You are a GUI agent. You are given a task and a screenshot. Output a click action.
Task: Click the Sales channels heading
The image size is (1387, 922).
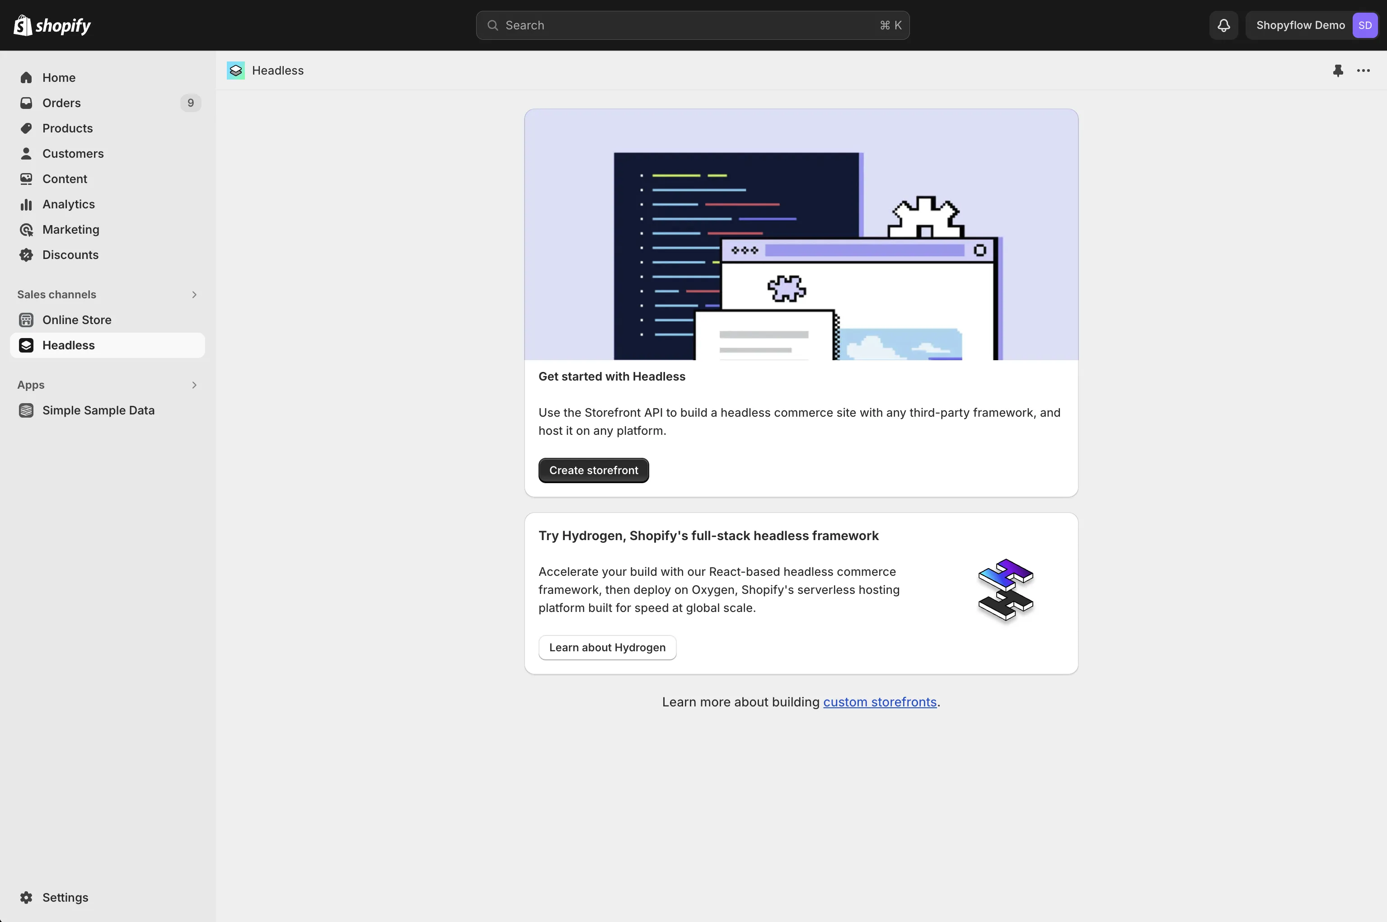click(56, 295)
